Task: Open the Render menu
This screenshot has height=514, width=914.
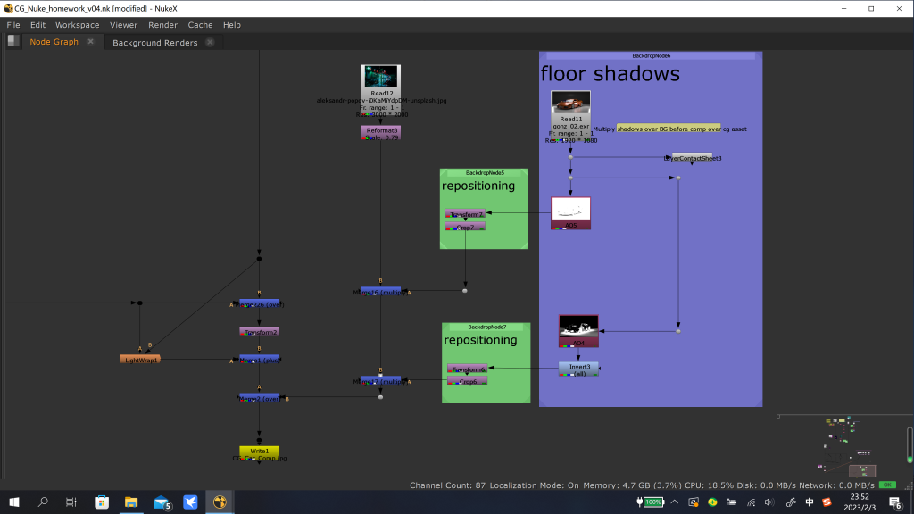Action: tap(162, 25)
